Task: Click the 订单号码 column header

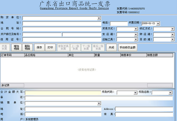Action: (x=13, y=55)
